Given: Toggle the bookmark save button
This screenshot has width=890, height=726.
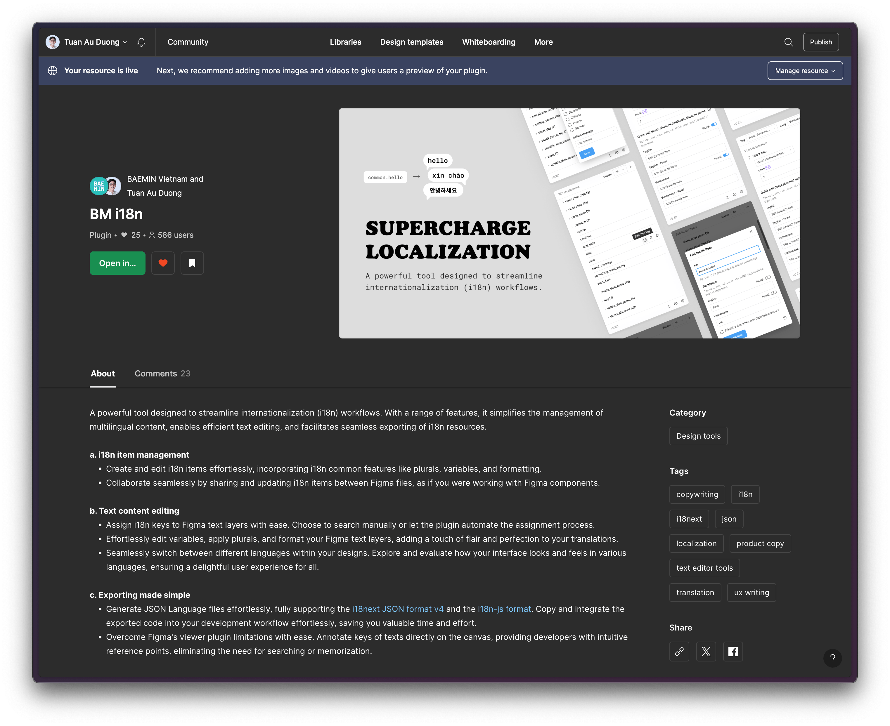Looking at the screenshot, I should (192, 263).
